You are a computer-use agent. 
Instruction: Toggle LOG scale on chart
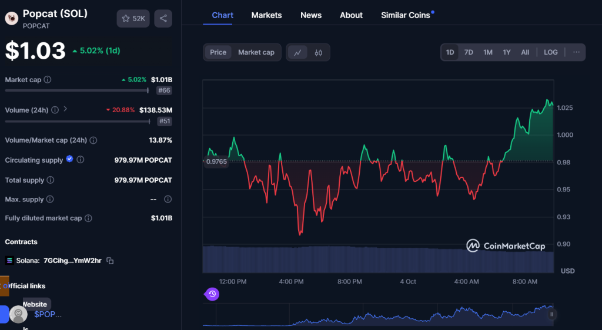coord(550,52)
